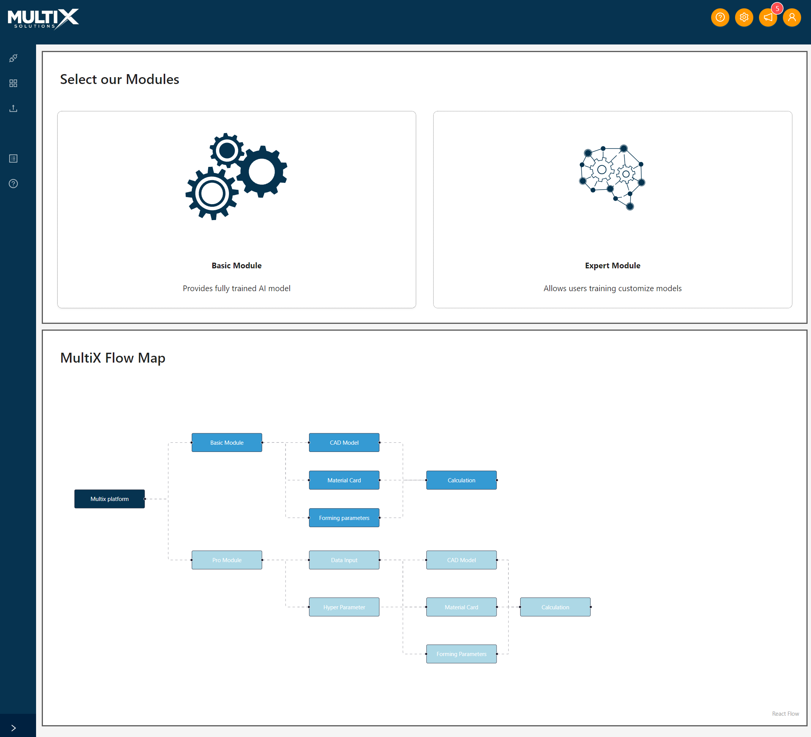The height and width of the screenshot is (737, 811).
Task: Select the Basic Module card
Action: click(x=237, y=209)
